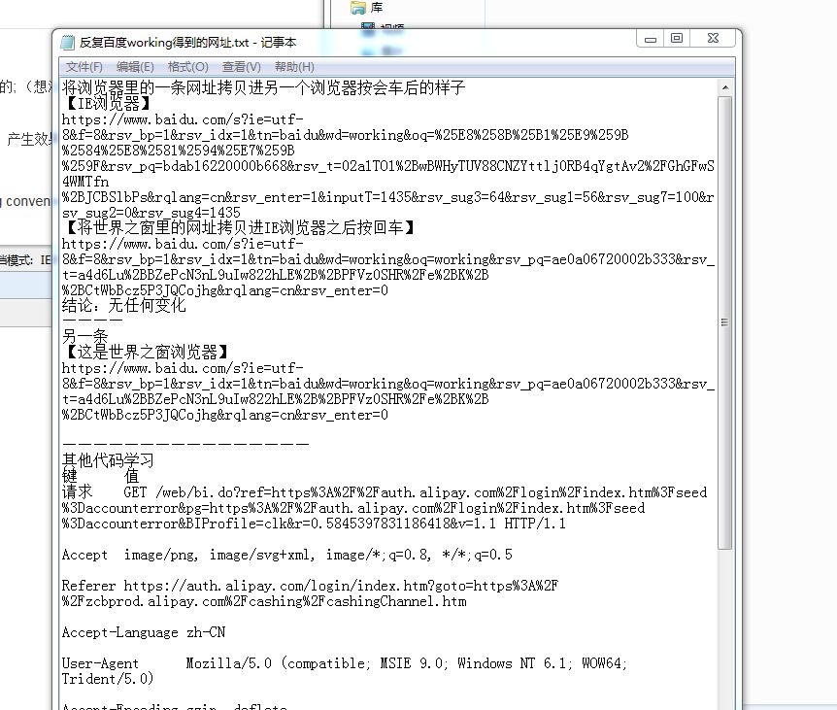
Task: Click the Trident/5.0) line
Action: pyautogui.click(x=108, y=679)
